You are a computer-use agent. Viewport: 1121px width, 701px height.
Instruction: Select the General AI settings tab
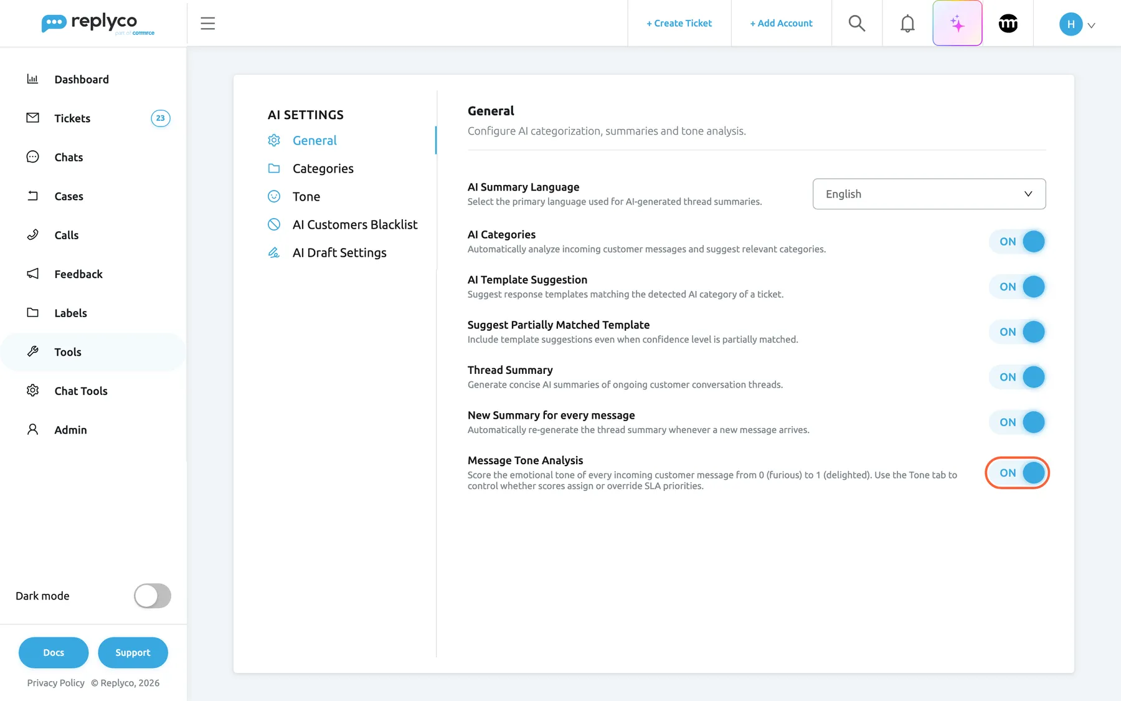point(315,140)
